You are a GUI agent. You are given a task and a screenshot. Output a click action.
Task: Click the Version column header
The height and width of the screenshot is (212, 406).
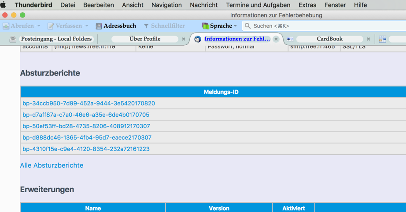219,208
